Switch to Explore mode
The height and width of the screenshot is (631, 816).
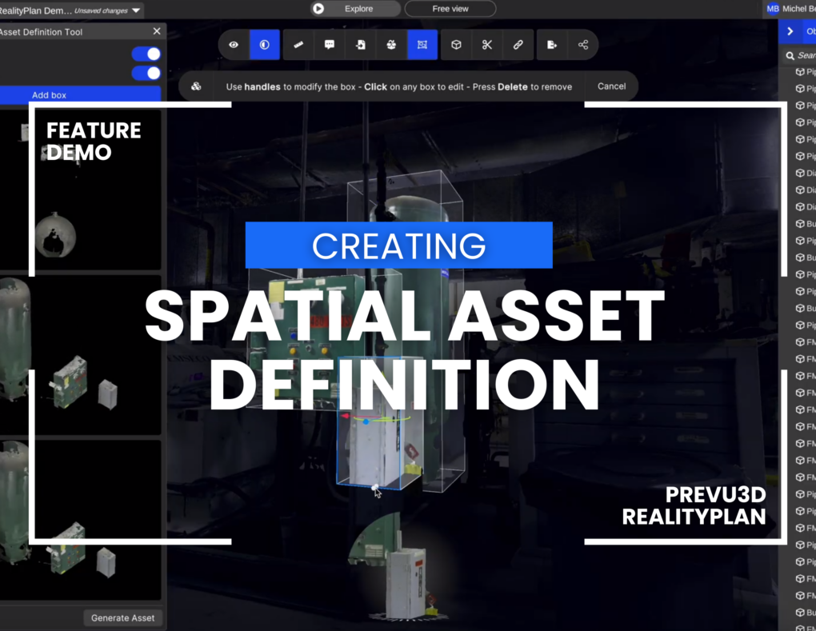point(354,8)
